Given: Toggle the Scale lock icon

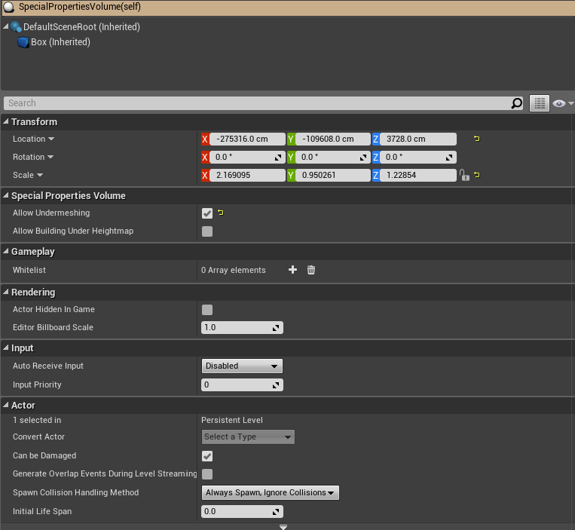Looking at the screenshot, I should point(465,175).
